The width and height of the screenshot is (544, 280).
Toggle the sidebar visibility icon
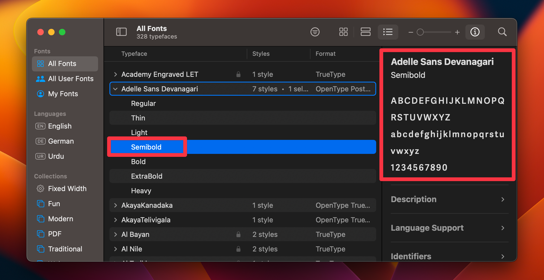pos(121,32)
